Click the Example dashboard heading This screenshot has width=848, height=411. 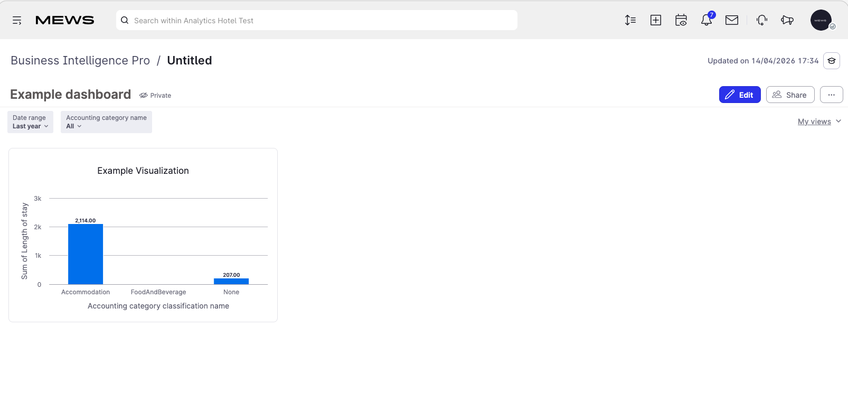click(x=71, y=95)
